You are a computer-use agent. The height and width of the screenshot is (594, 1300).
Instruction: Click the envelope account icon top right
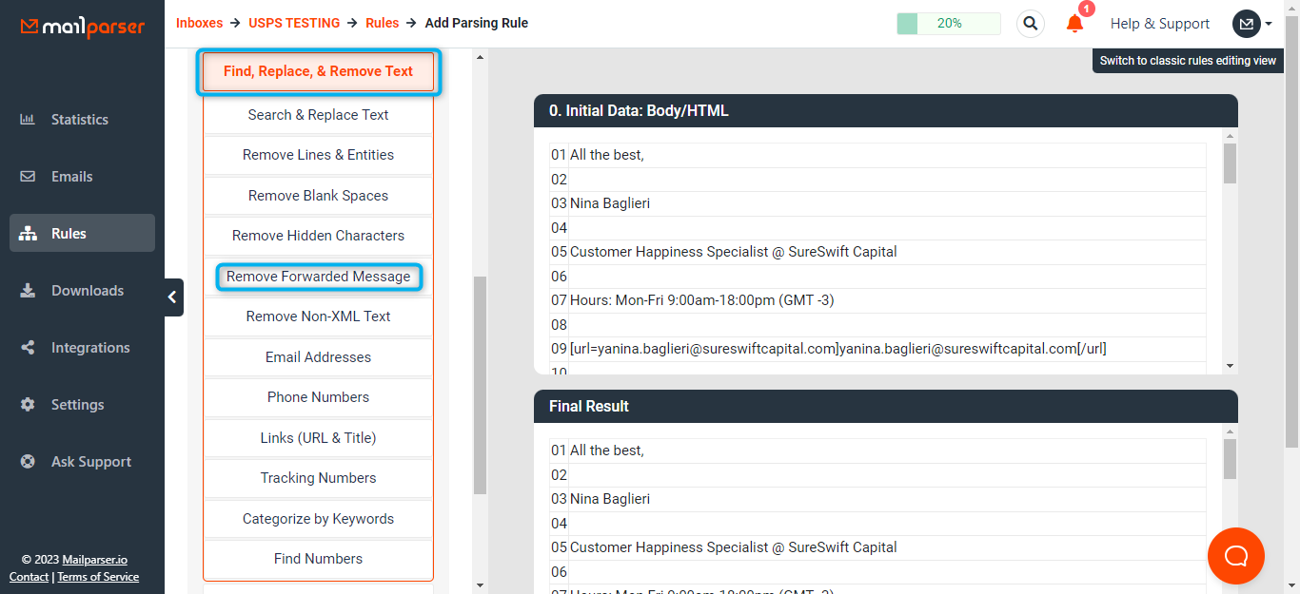coord(1246,23)
